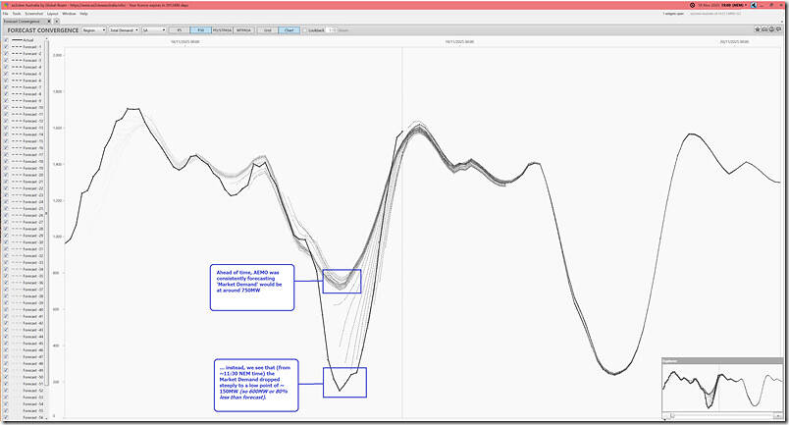789x425 pixels.
Task: Toggle the Forecast -27 series checkbox
Action: [x=6, y=222]
